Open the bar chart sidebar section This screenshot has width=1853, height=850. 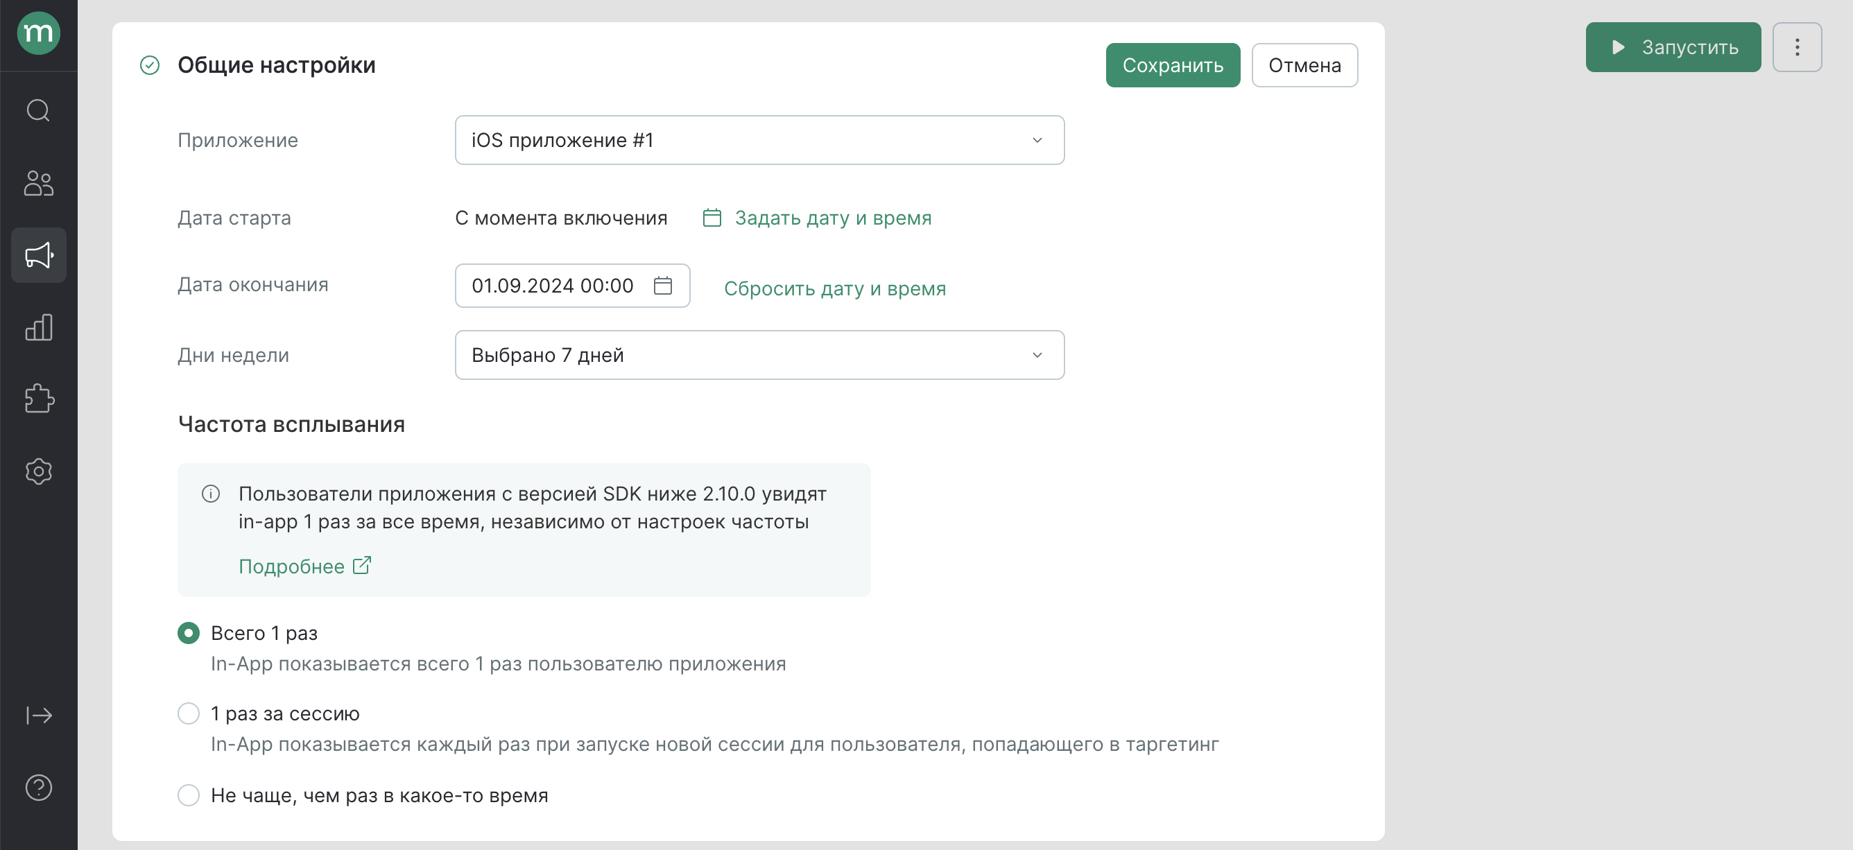click(x=39, y=327)
